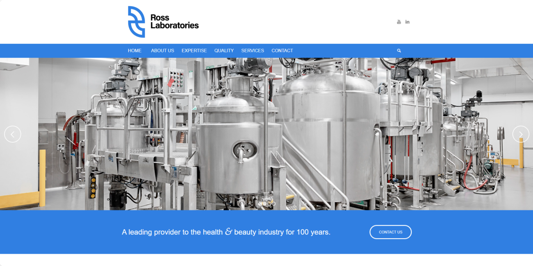Advance to next slide with right arrow

(521, 134)
